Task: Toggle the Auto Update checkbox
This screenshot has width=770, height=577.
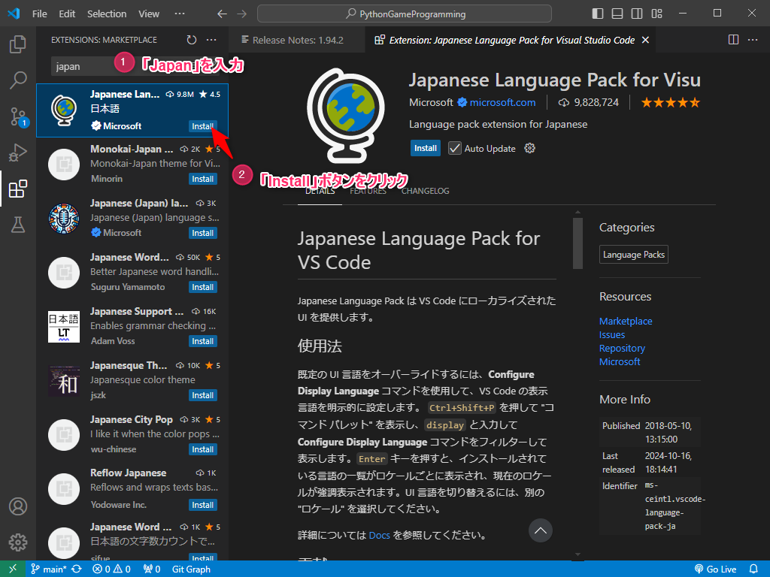Action: [455, 148]
